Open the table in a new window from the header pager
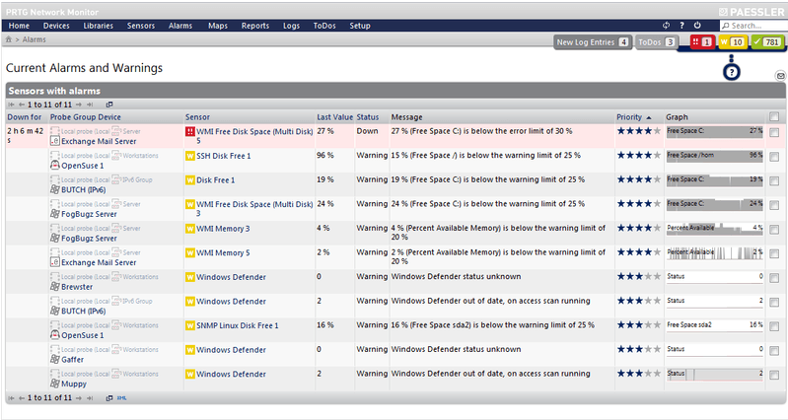 109,105
